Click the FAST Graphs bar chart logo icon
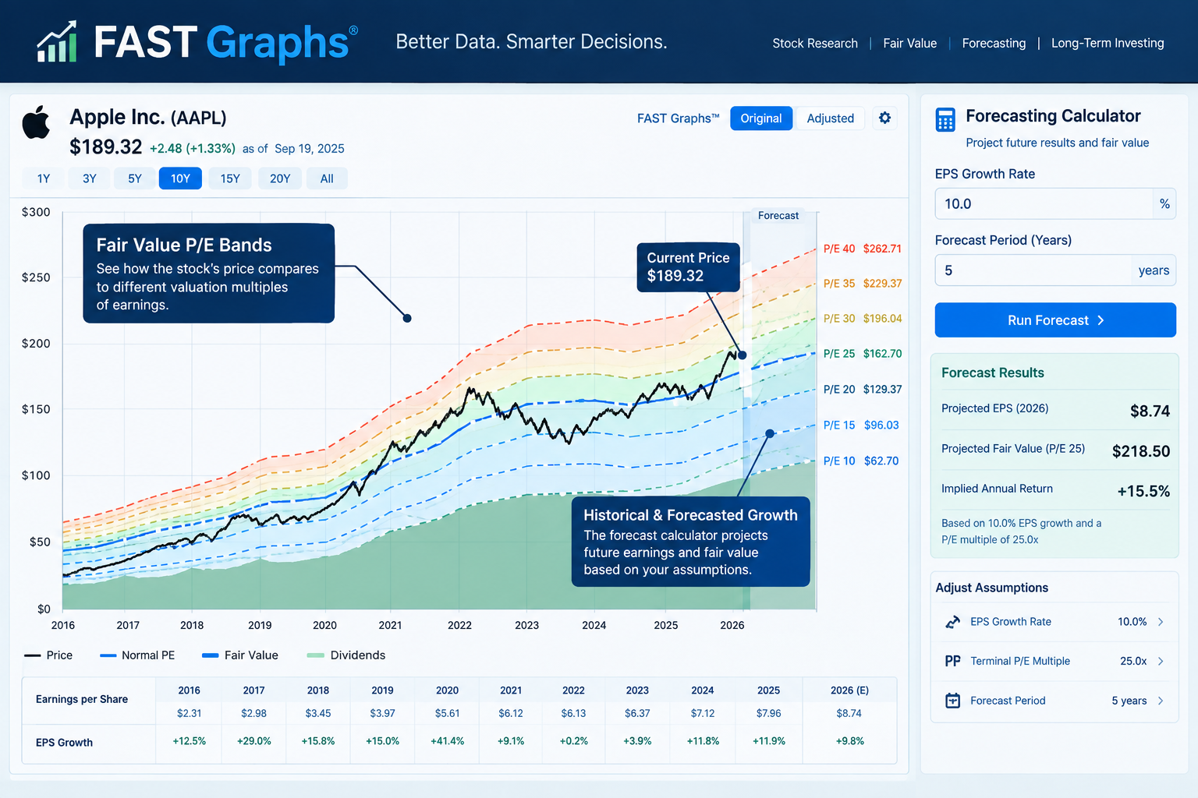 coord(57,41)
